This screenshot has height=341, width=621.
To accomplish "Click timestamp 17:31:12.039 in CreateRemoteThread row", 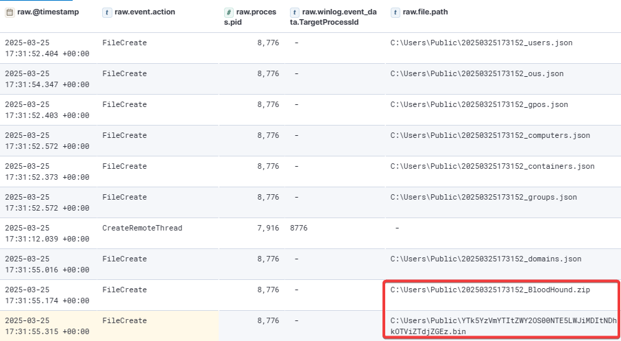I will (x=47, y=233).
